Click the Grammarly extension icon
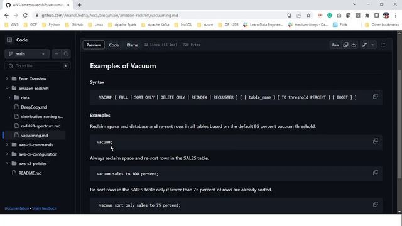 click(x=329, y=15)
